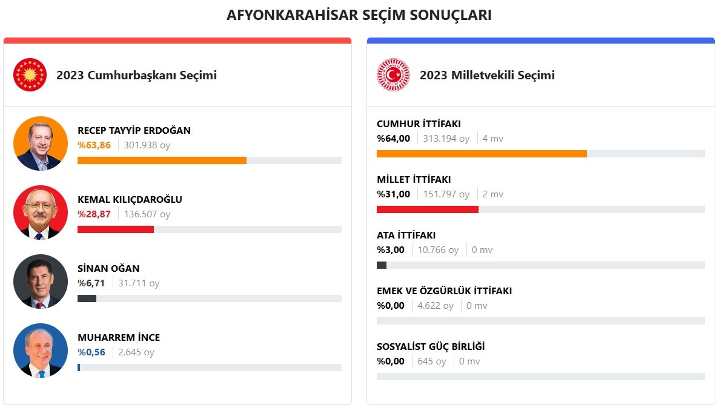Click Sinan Oğan's portrait photo
716x405 pixels.
pos(40,282)
